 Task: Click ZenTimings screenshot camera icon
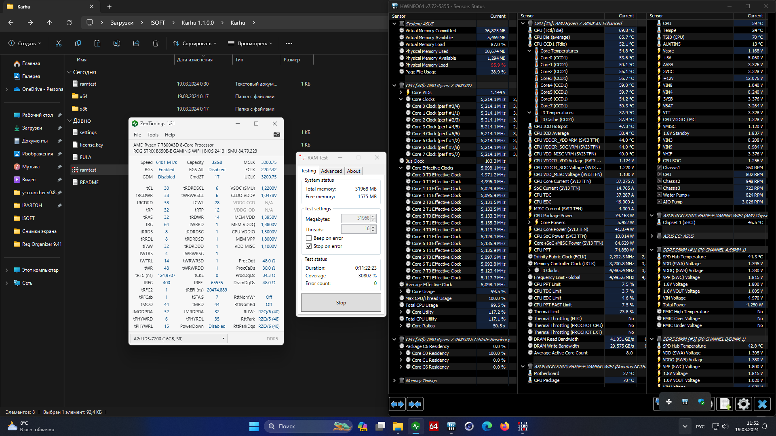[277, 135]
